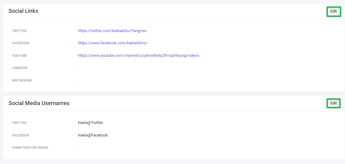This screenshot has height=164, width=345.
Task: Open the Twitter keeladotco profile link
Action: click(x=112, y=31)
